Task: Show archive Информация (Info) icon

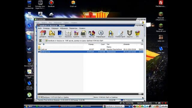Action: (101, 34)
